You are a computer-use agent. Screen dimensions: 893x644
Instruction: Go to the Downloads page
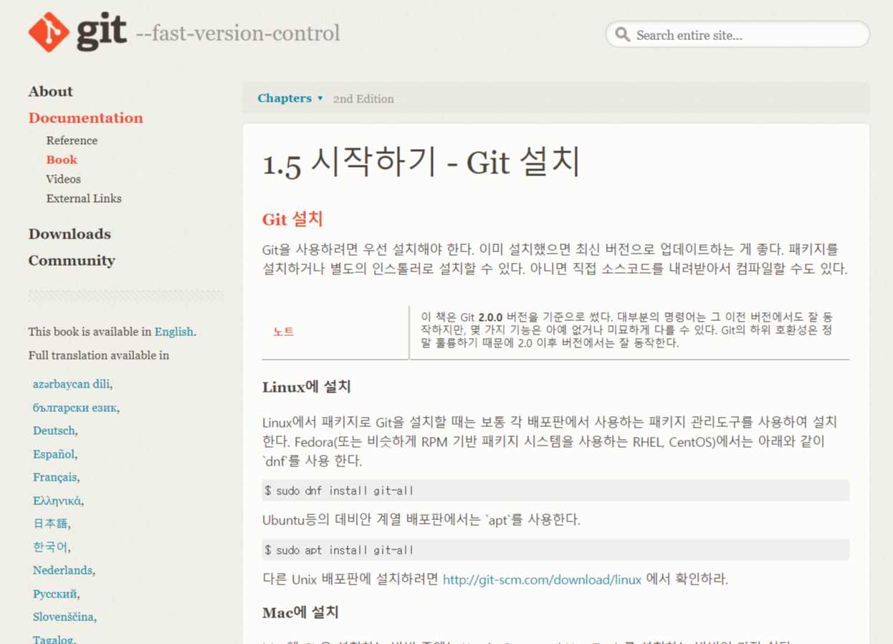pos(70,234)
